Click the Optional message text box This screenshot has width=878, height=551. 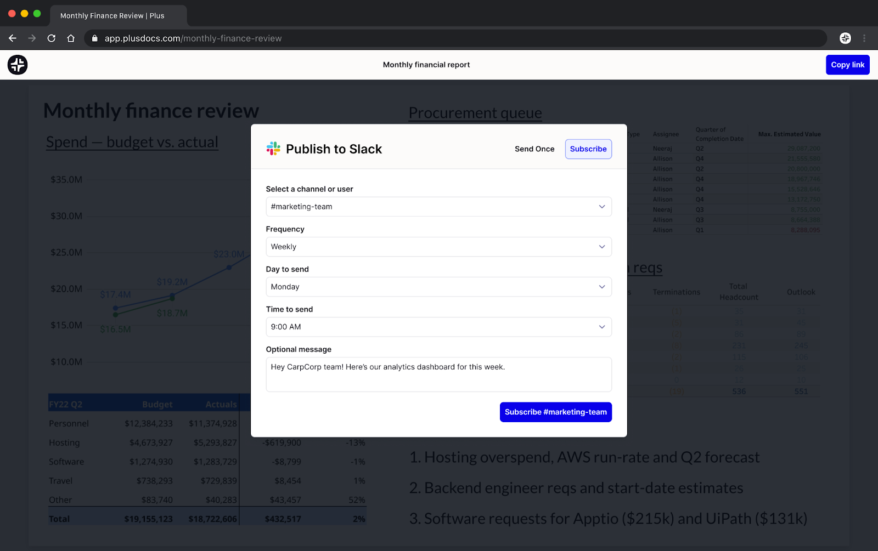(438, 374)
